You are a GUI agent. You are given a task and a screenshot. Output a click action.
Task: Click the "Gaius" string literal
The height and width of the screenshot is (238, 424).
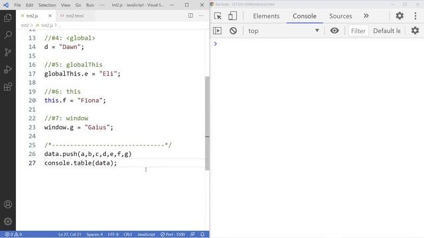[97, 127]
